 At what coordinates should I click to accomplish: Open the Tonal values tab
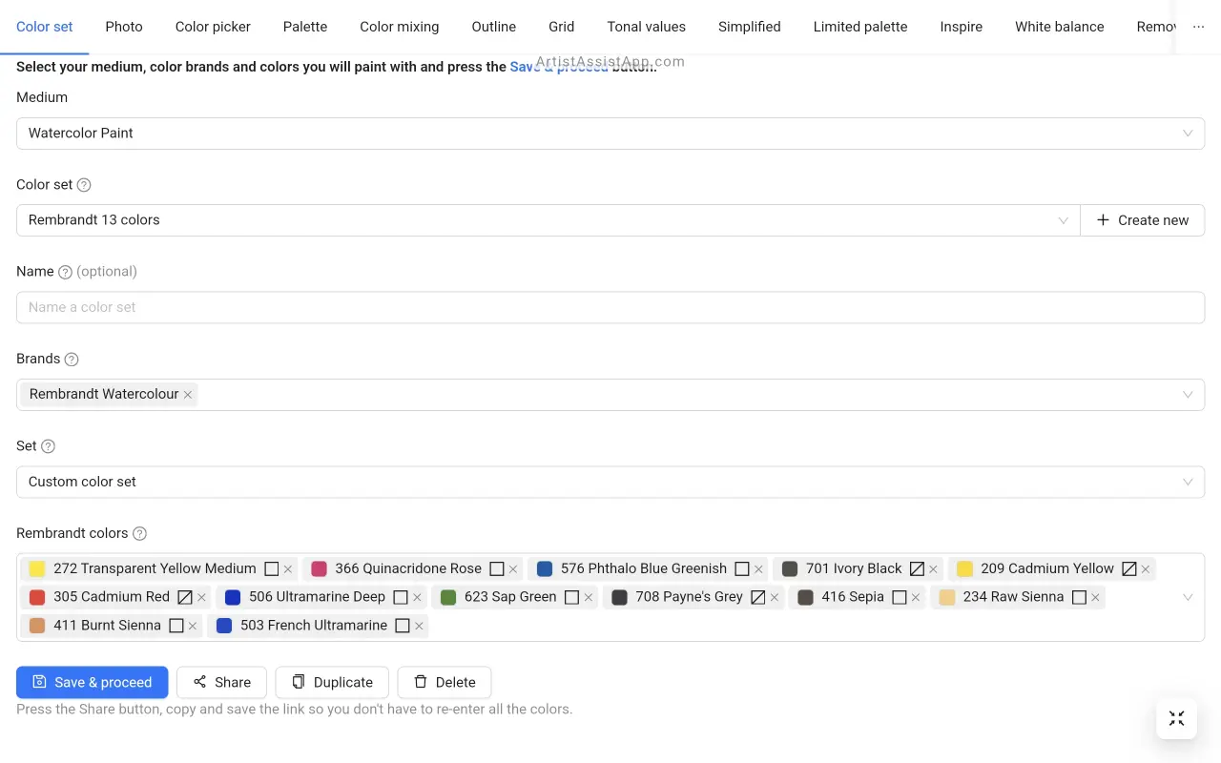[x=647, y=27]
